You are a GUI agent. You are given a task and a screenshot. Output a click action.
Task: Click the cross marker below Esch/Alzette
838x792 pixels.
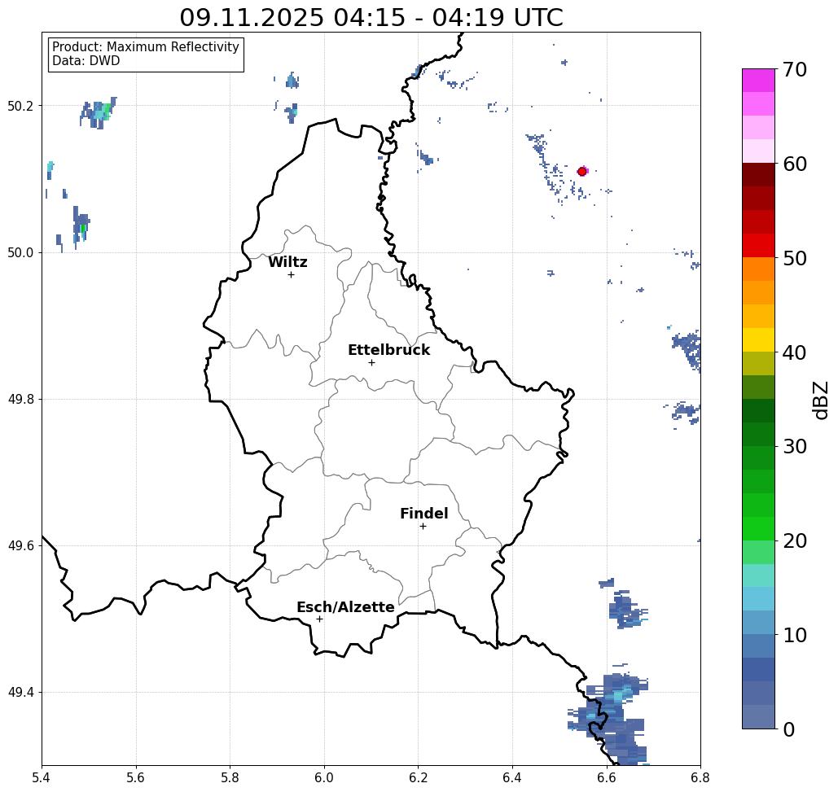[x=319, y=619]
